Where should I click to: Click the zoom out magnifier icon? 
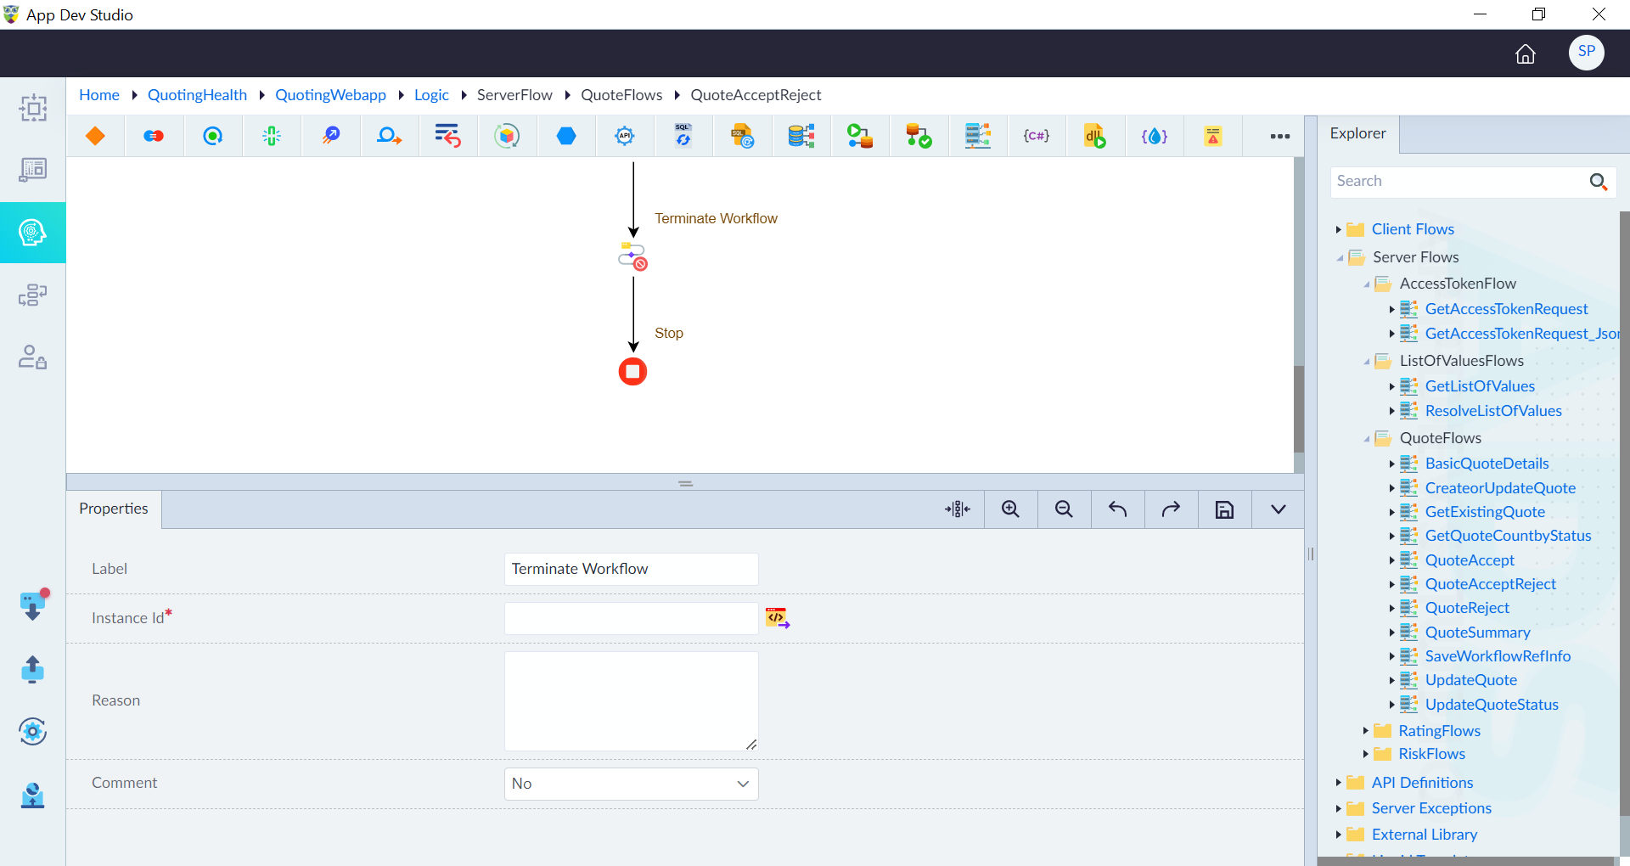pyautogui.click(x=1064, y=509)
